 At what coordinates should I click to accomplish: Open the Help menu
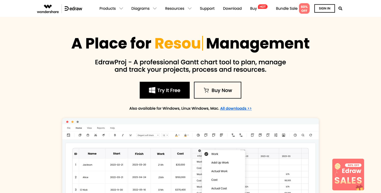112,128
